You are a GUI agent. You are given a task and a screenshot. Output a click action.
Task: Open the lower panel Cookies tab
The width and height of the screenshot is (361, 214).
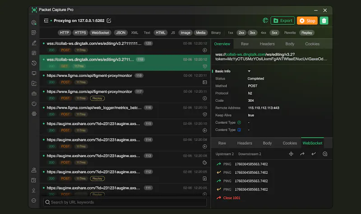click(290, 143)
